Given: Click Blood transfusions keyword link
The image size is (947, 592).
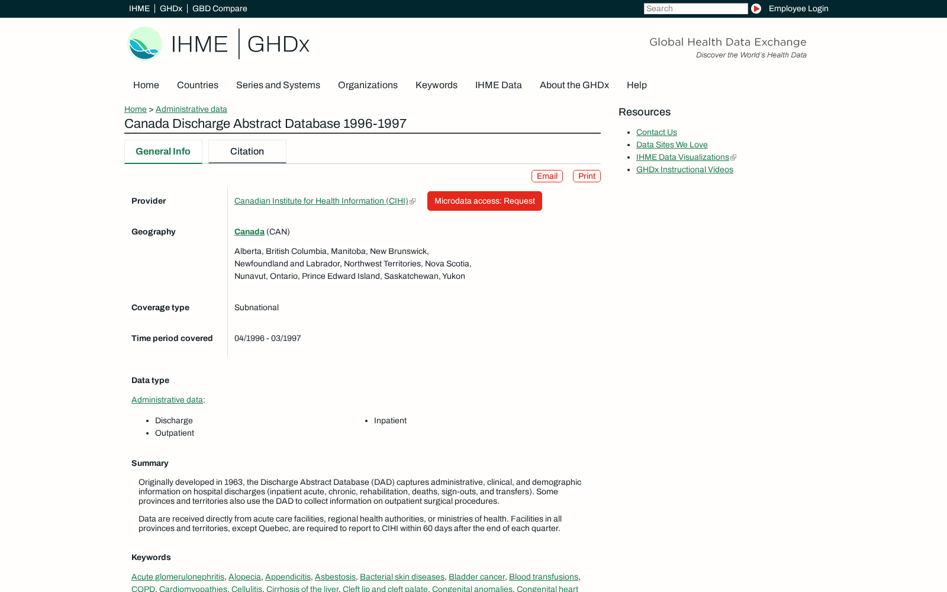Looking at the screenshot, I should click(x=543, y=577).
